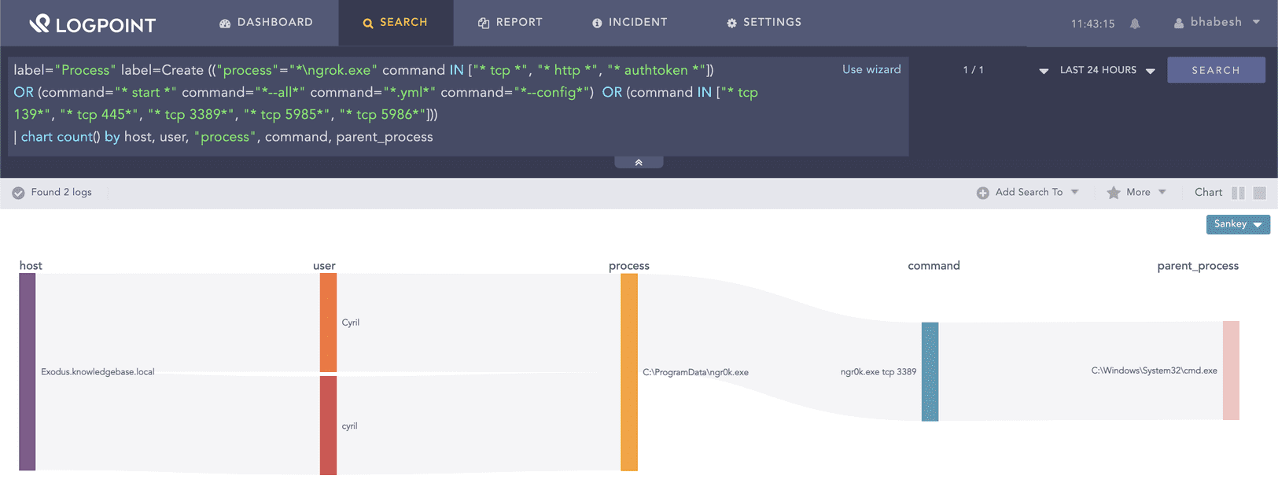The height and width of the screenshot is (483, 1278).
Task: Click the plus icon for Add Search To
Action: (x=982, y=193)
